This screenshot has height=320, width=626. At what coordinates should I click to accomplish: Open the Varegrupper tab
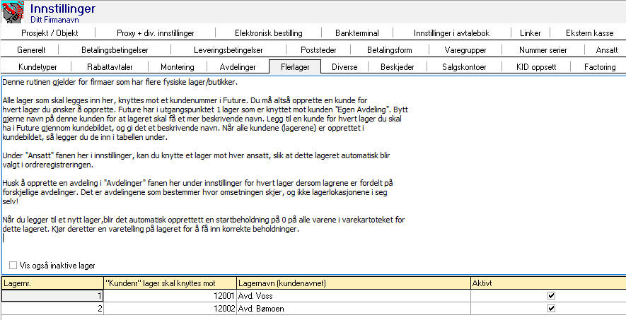pos(465,50)
